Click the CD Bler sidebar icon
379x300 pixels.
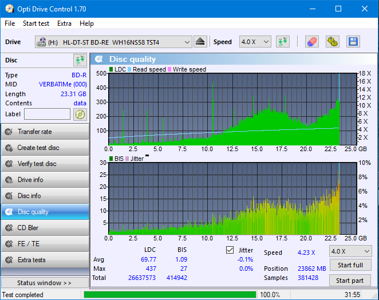(9, 228)
